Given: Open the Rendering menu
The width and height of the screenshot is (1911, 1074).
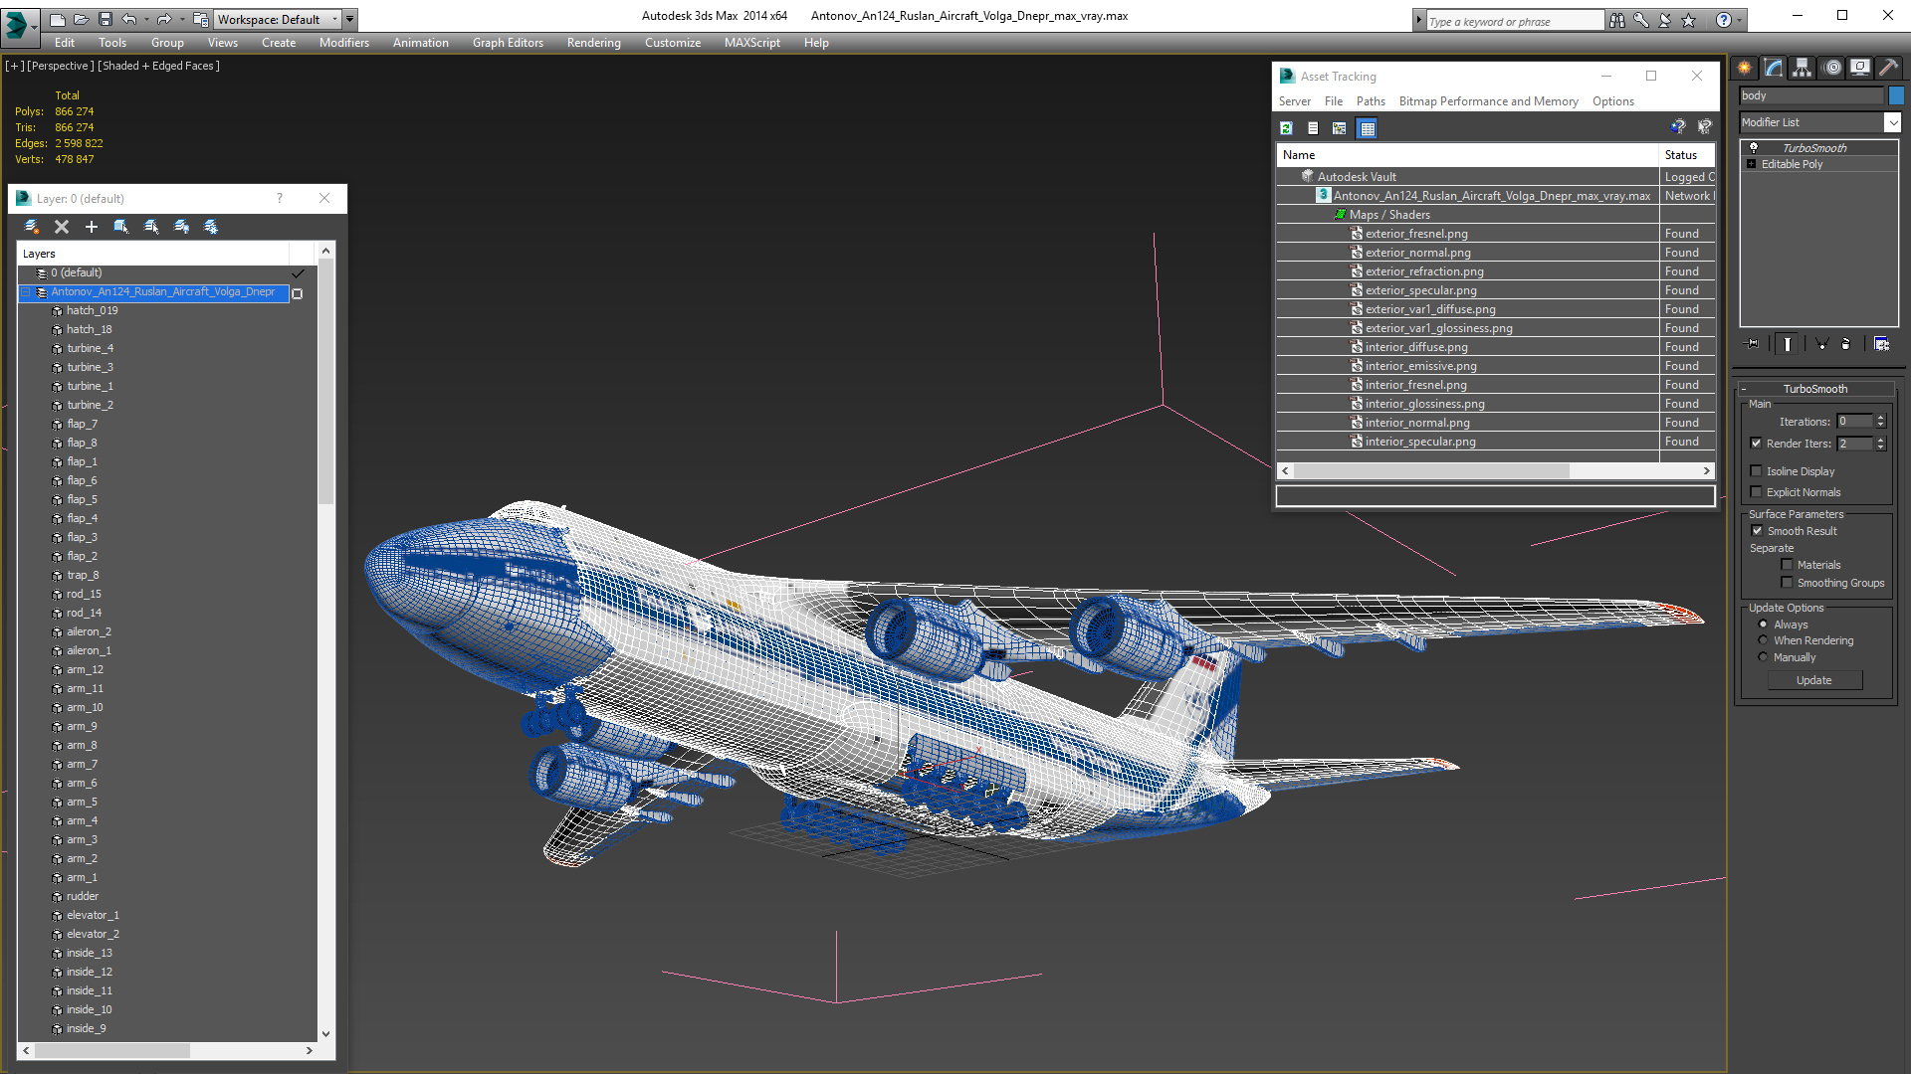Looking at the screenshot, I should 593,43.
